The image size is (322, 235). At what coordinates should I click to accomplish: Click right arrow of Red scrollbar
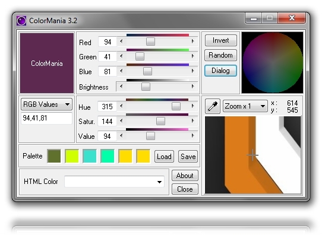pyautogui.click(x=192, y=42)
